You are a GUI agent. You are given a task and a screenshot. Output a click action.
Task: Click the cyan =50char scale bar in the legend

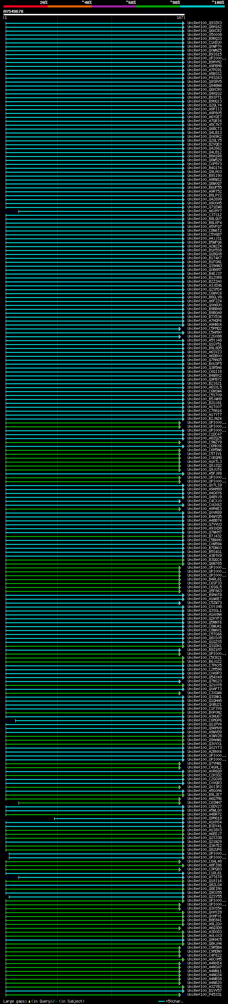pyautogui.click(x=162, y=1001)
